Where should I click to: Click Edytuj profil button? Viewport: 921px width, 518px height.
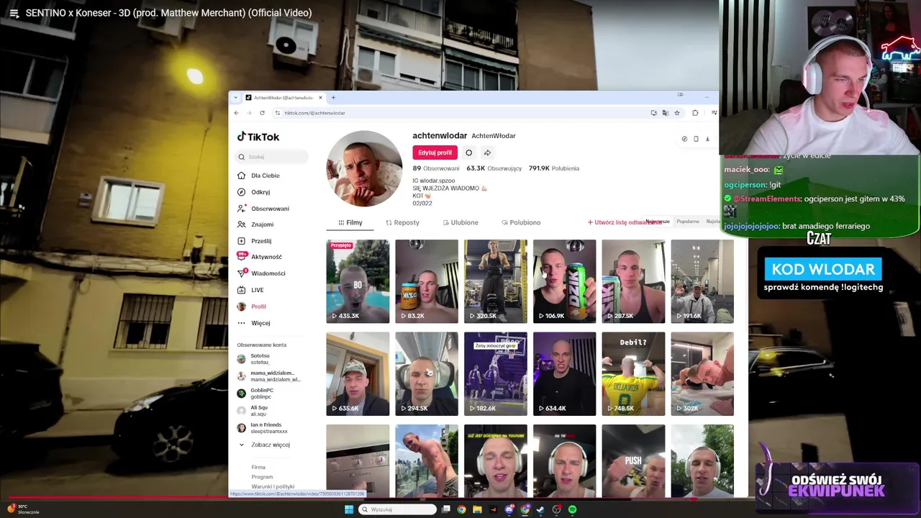point(435,153)
